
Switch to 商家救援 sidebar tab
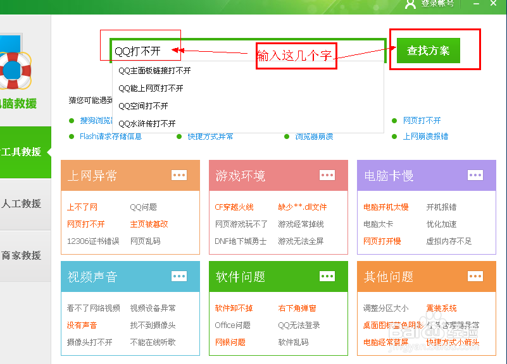point(25,256)
